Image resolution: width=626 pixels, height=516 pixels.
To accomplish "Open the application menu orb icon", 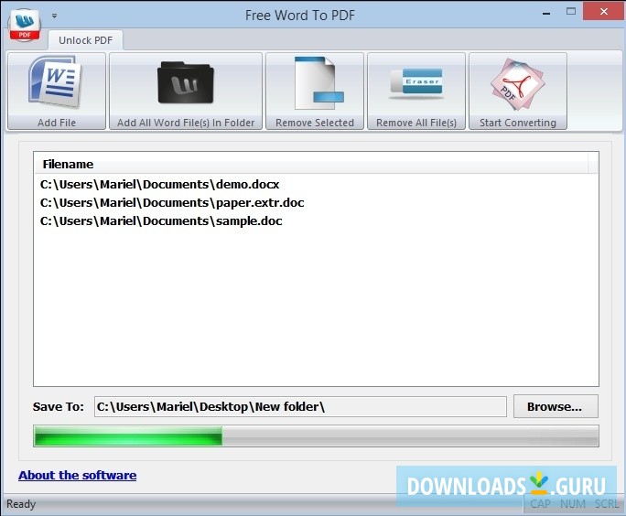I will (25, 25).
